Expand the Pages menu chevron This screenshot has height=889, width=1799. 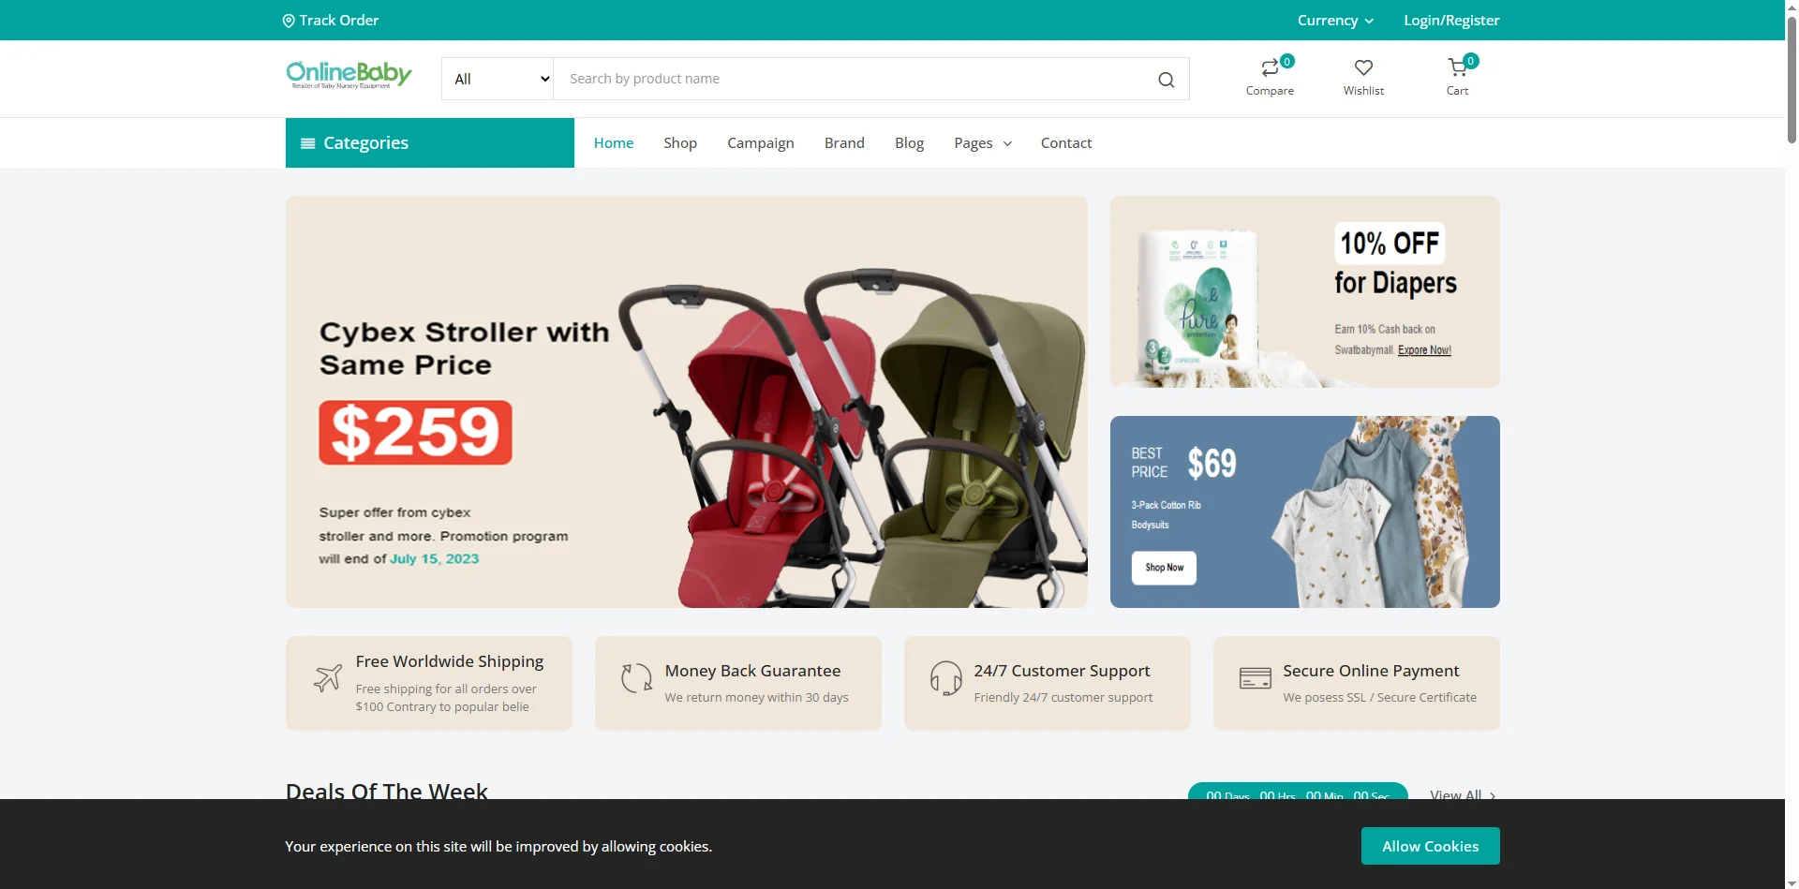pyautogui.click(x=1008, y=143)
